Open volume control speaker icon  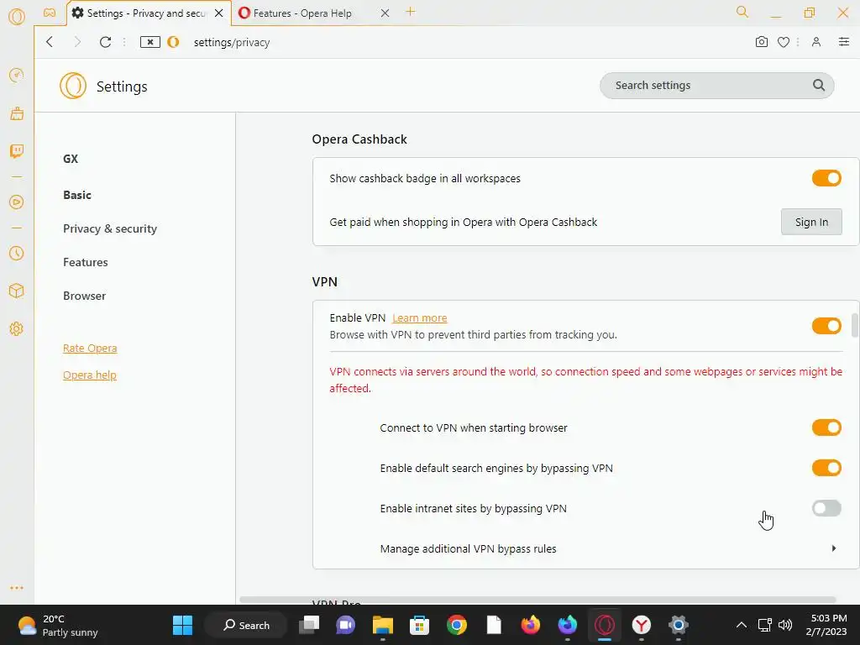point(785,625)
